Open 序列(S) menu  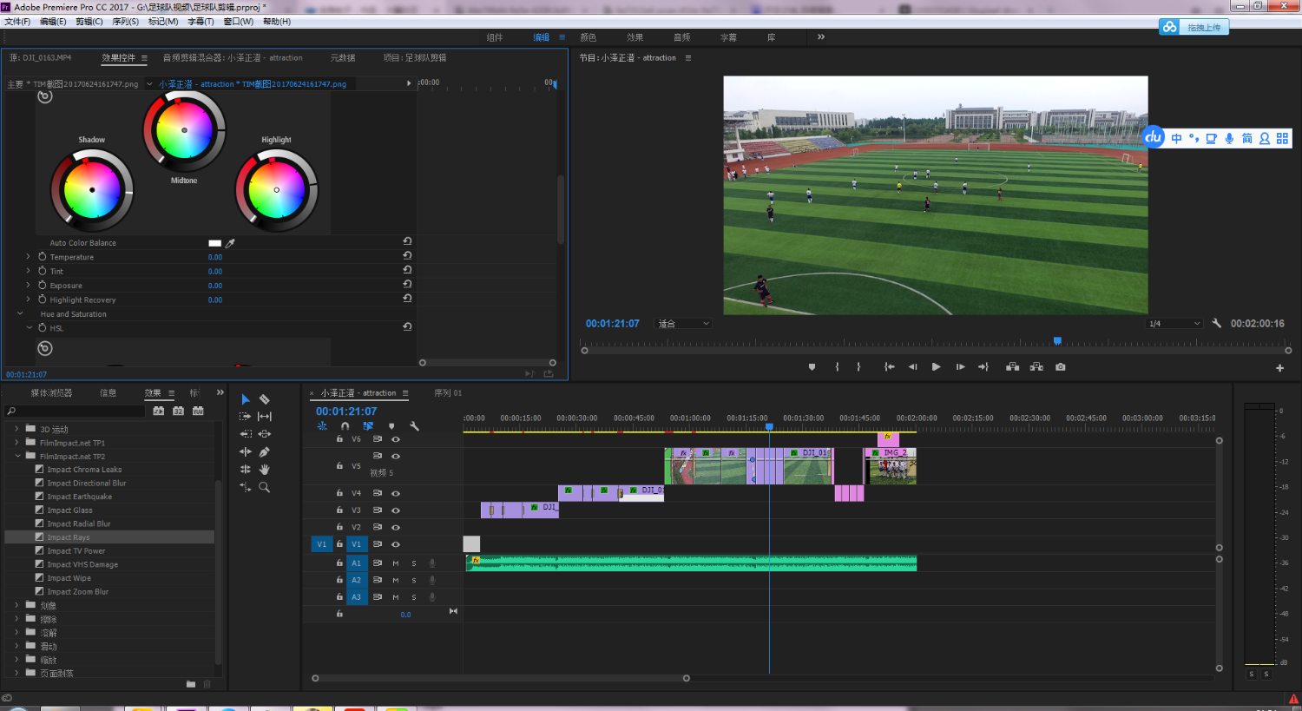point(125,22)
